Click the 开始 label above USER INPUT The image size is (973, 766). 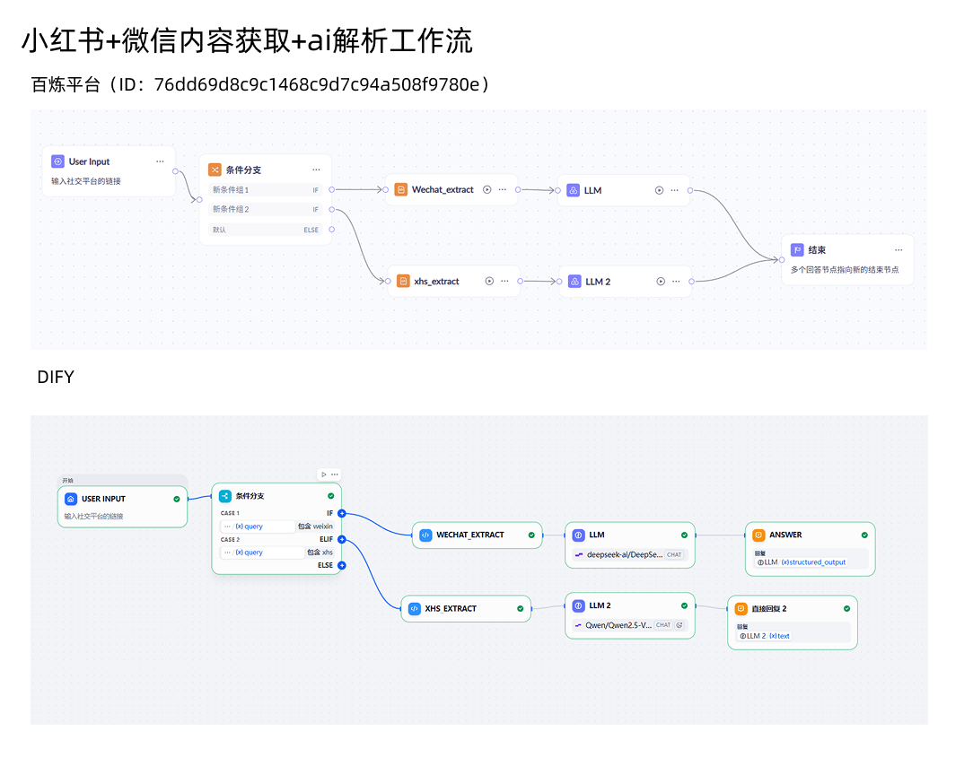click(x=67, y=481)
